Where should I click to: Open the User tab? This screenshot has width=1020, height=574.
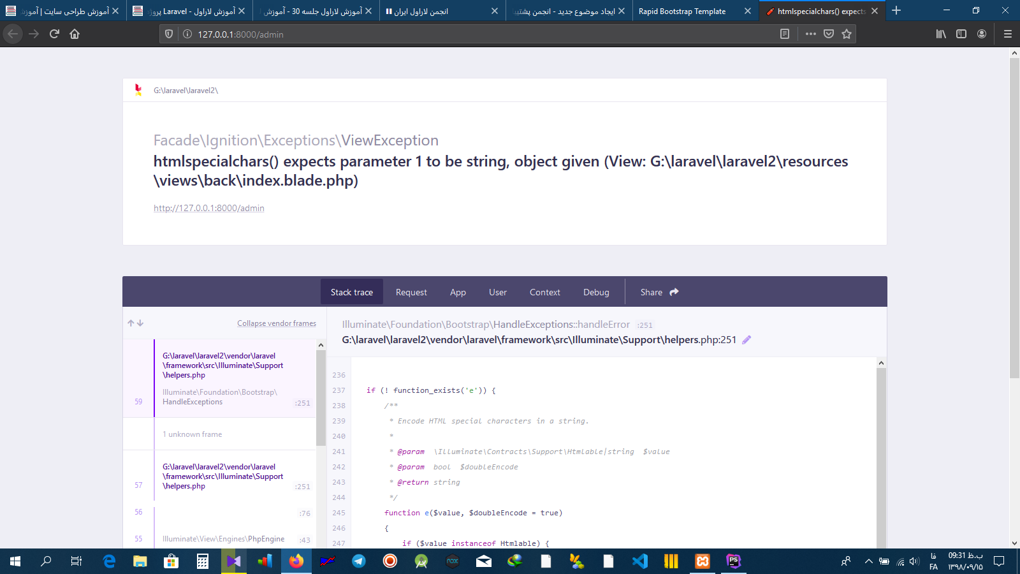(x=498, y=292)
